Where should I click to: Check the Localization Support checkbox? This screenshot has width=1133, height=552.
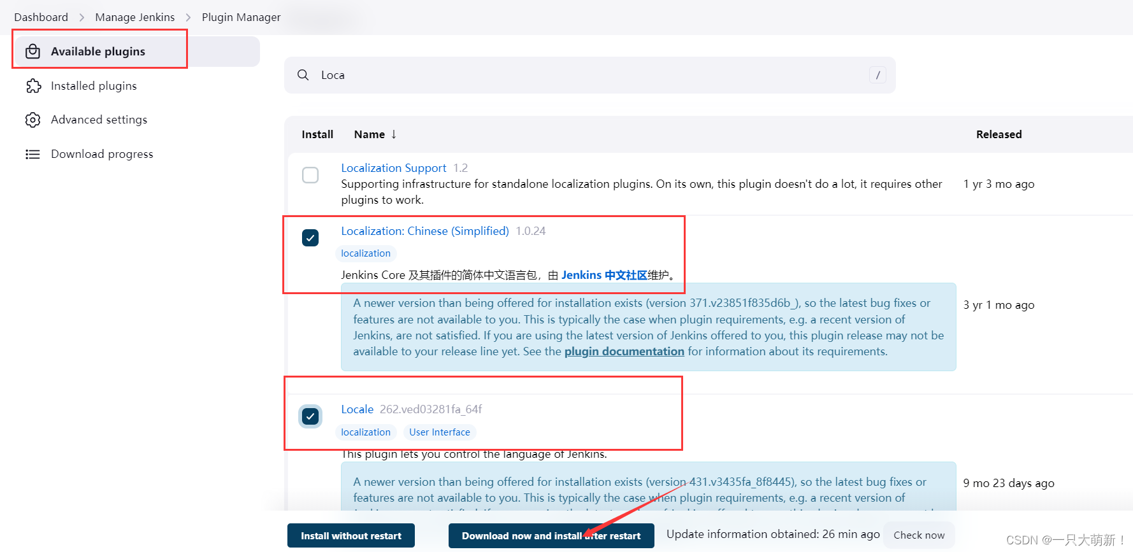(310, 175)
